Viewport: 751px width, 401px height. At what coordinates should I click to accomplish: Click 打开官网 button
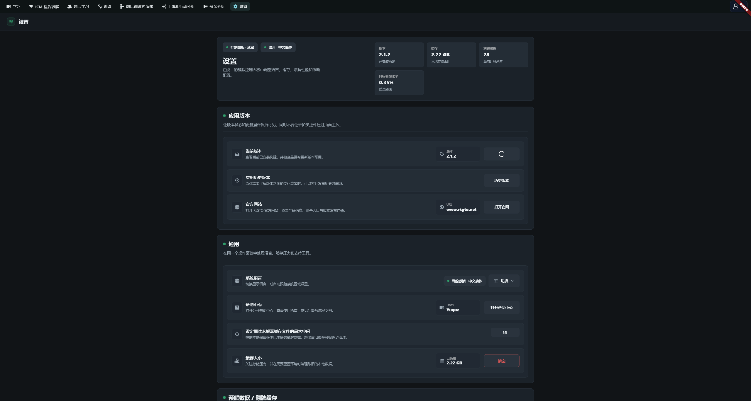tap(501, 207)
